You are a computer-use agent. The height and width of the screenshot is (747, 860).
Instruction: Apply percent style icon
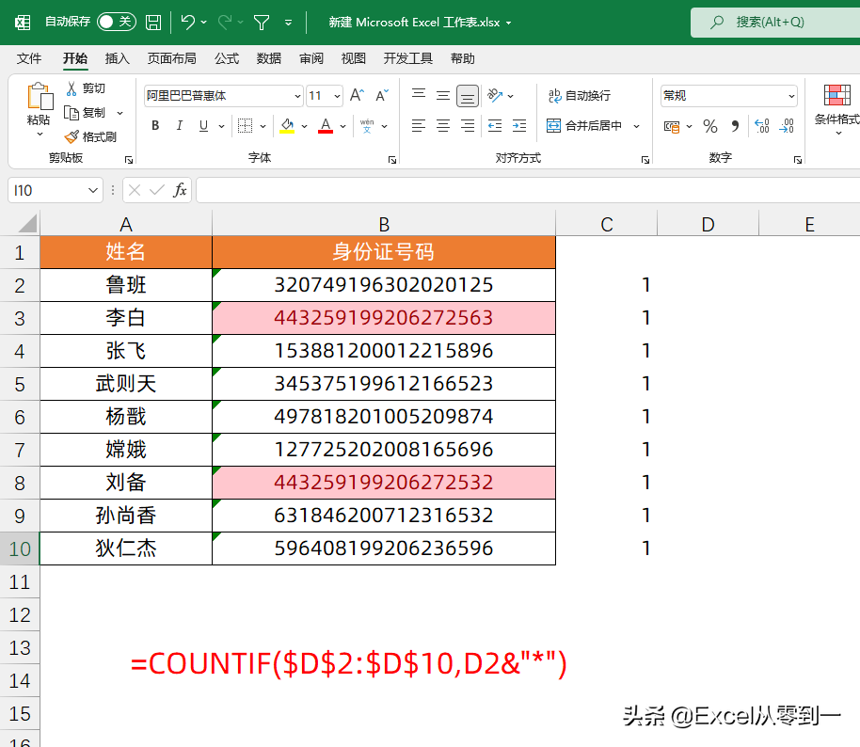710,126
